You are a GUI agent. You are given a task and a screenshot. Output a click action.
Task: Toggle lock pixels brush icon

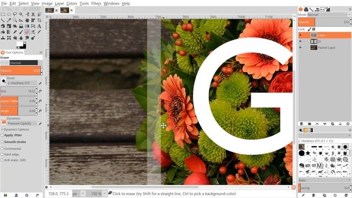tap(309, 29)
